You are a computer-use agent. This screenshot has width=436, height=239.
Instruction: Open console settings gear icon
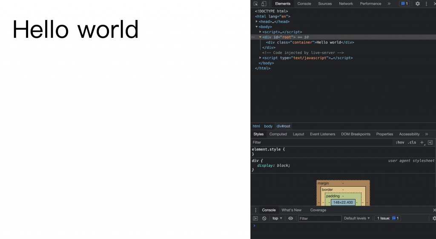(434, 219)
